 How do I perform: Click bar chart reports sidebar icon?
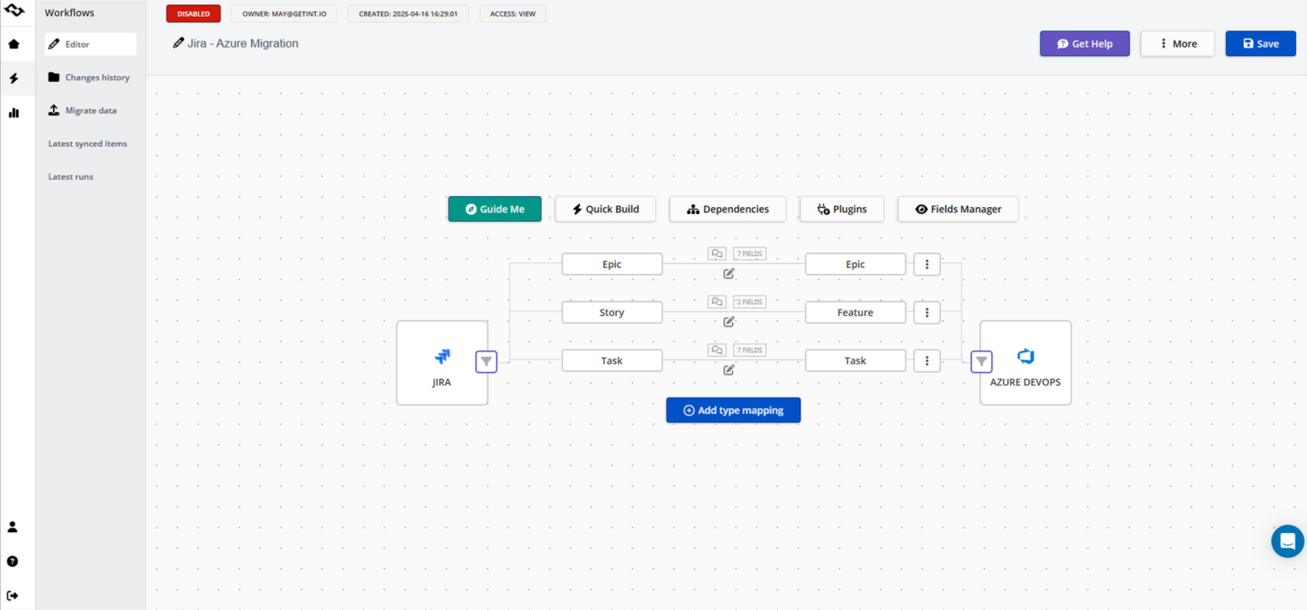tap(14, 113)
